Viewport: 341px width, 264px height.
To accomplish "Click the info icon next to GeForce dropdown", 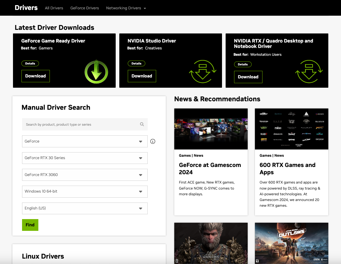I will [153, 141].
